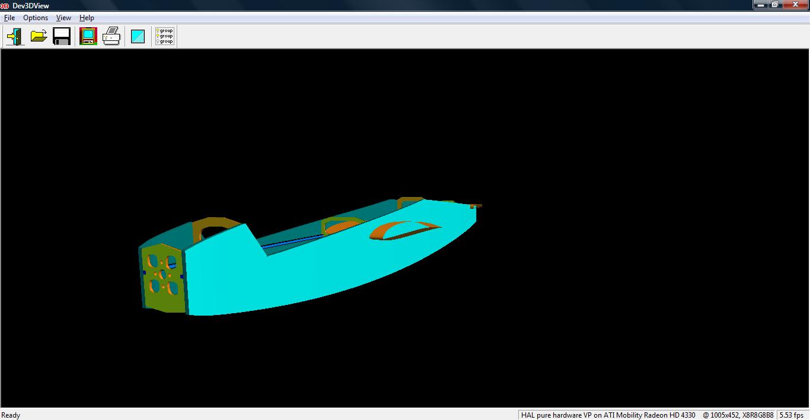Image resolution: width=810 pixels, height=420 pixels.
Task: Open the Help menu
Action: tap(87, 18)
